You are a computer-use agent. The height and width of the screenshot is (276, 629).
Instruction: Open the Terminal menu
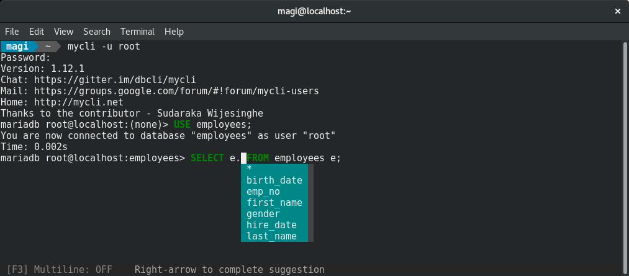click(137, 32)
